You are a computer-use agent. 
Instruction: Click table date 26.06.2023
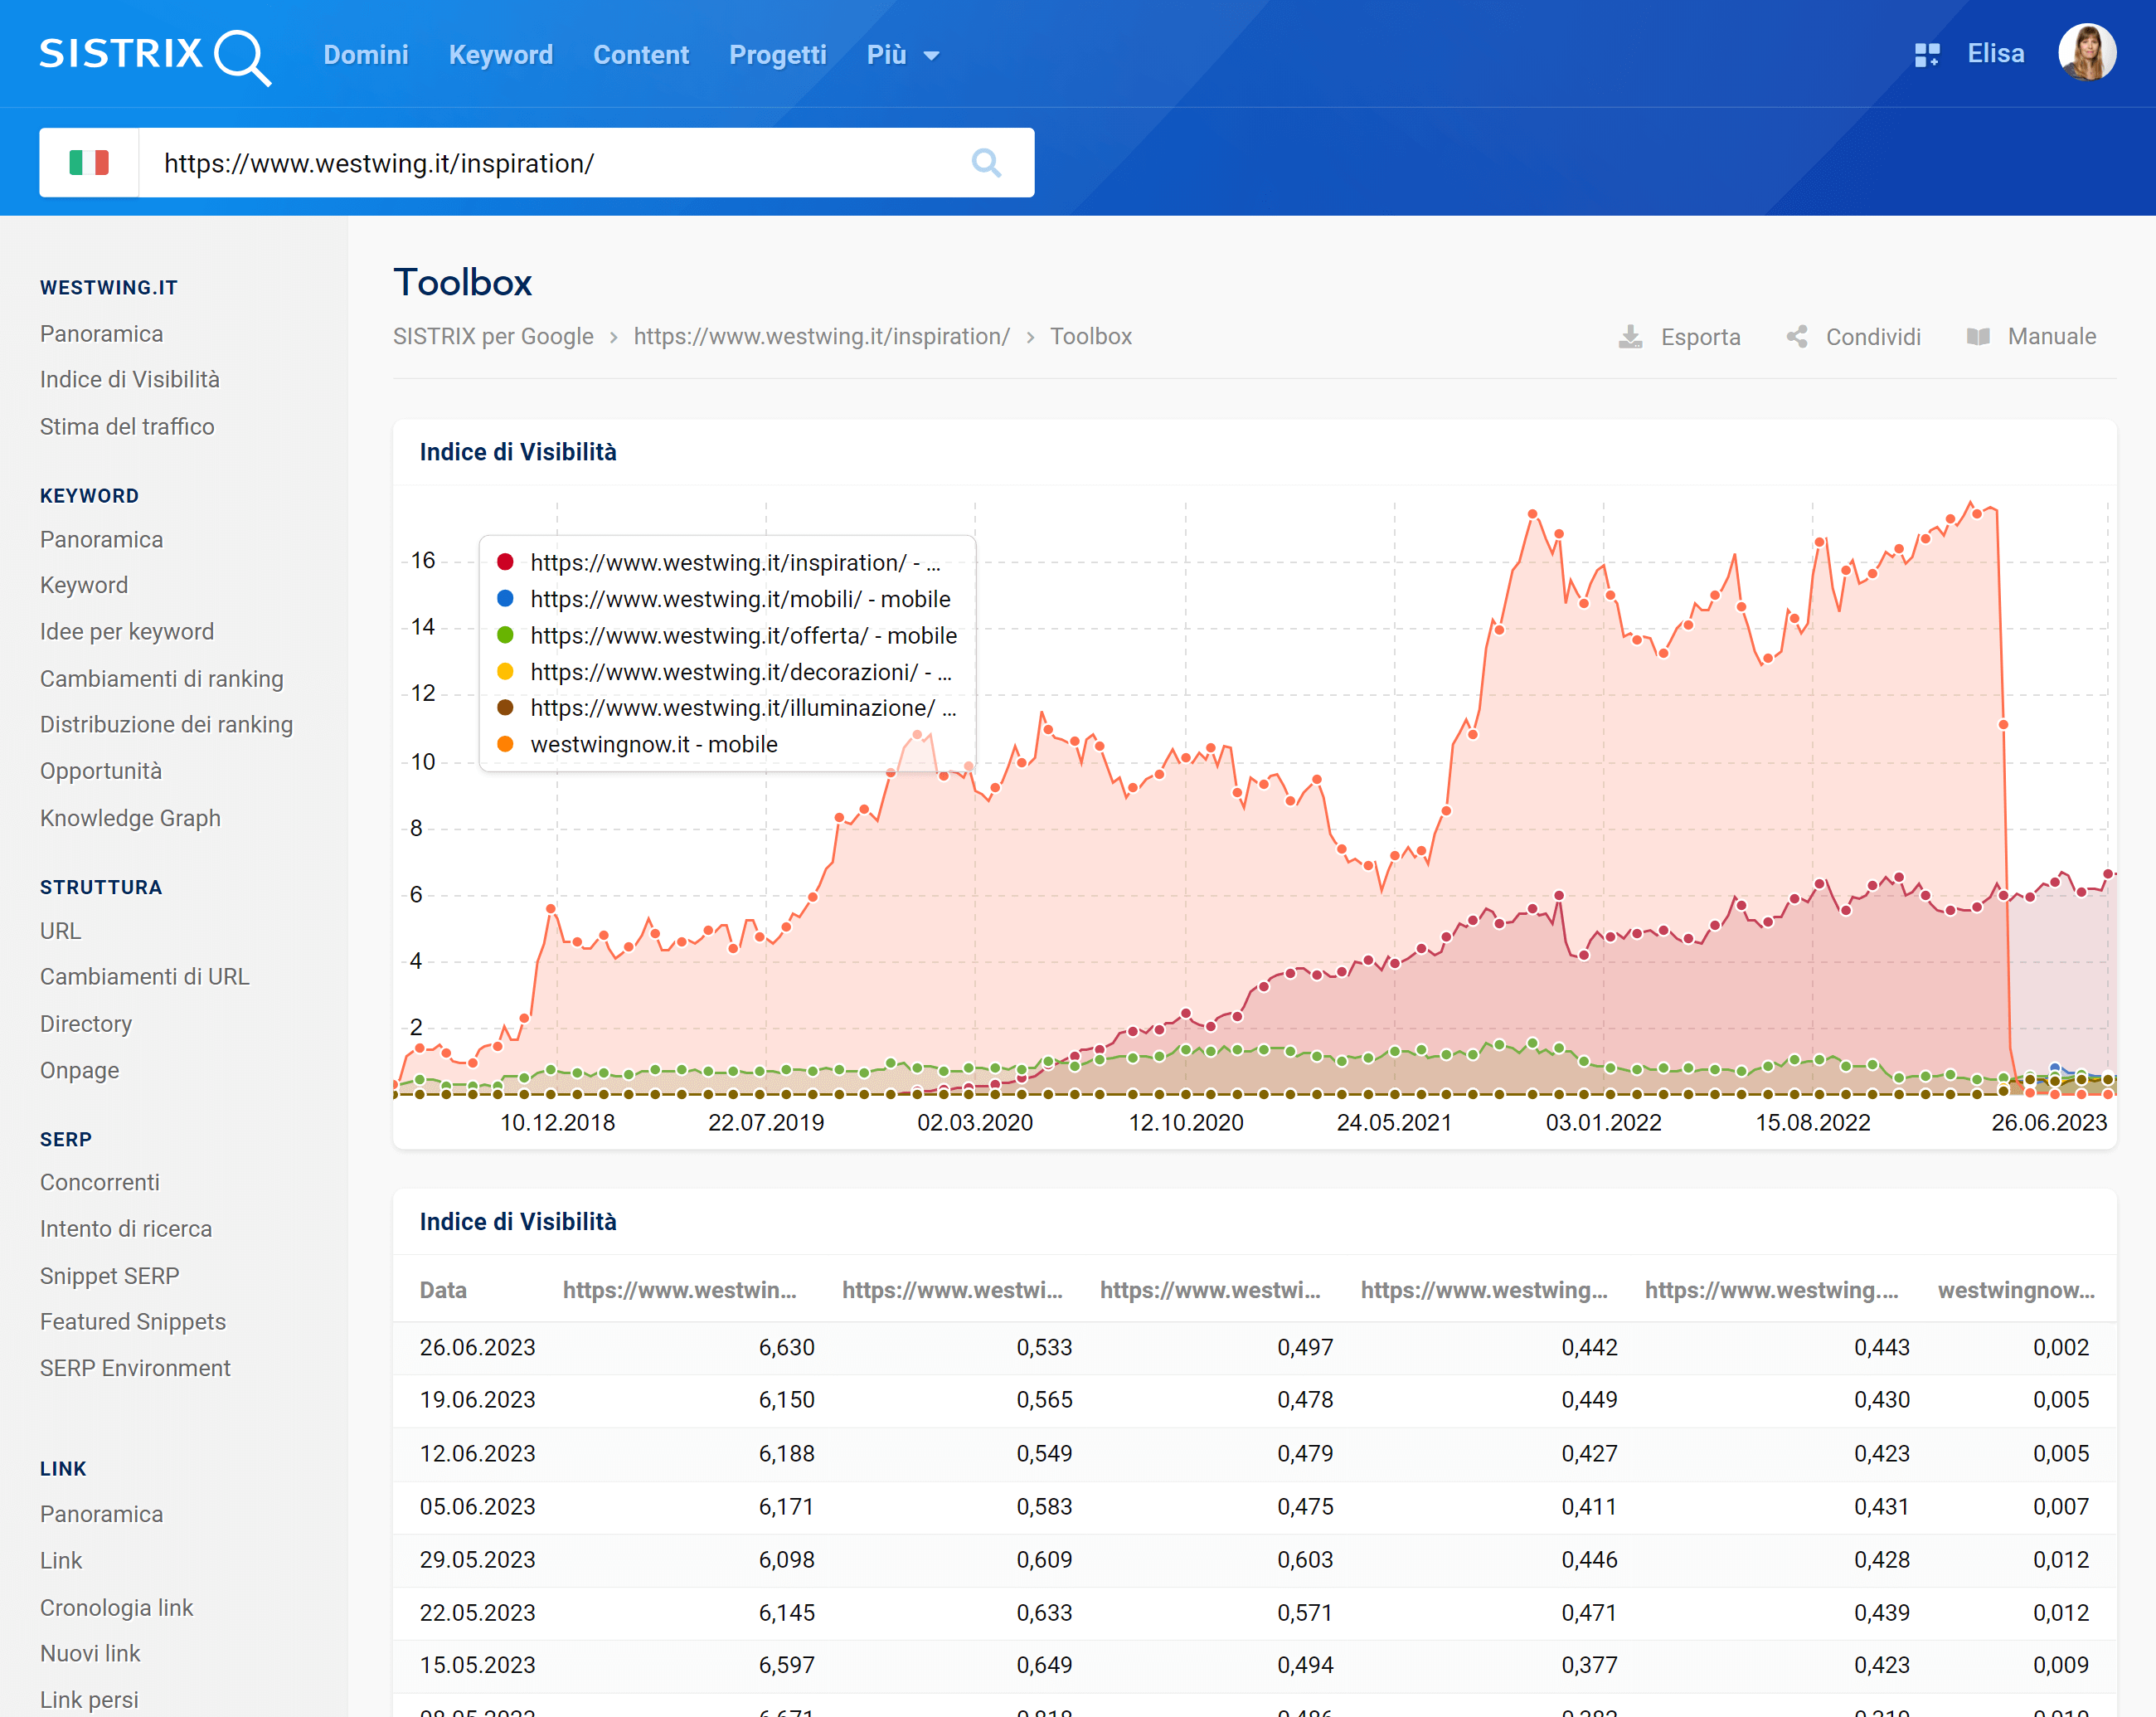[478, 1348]
